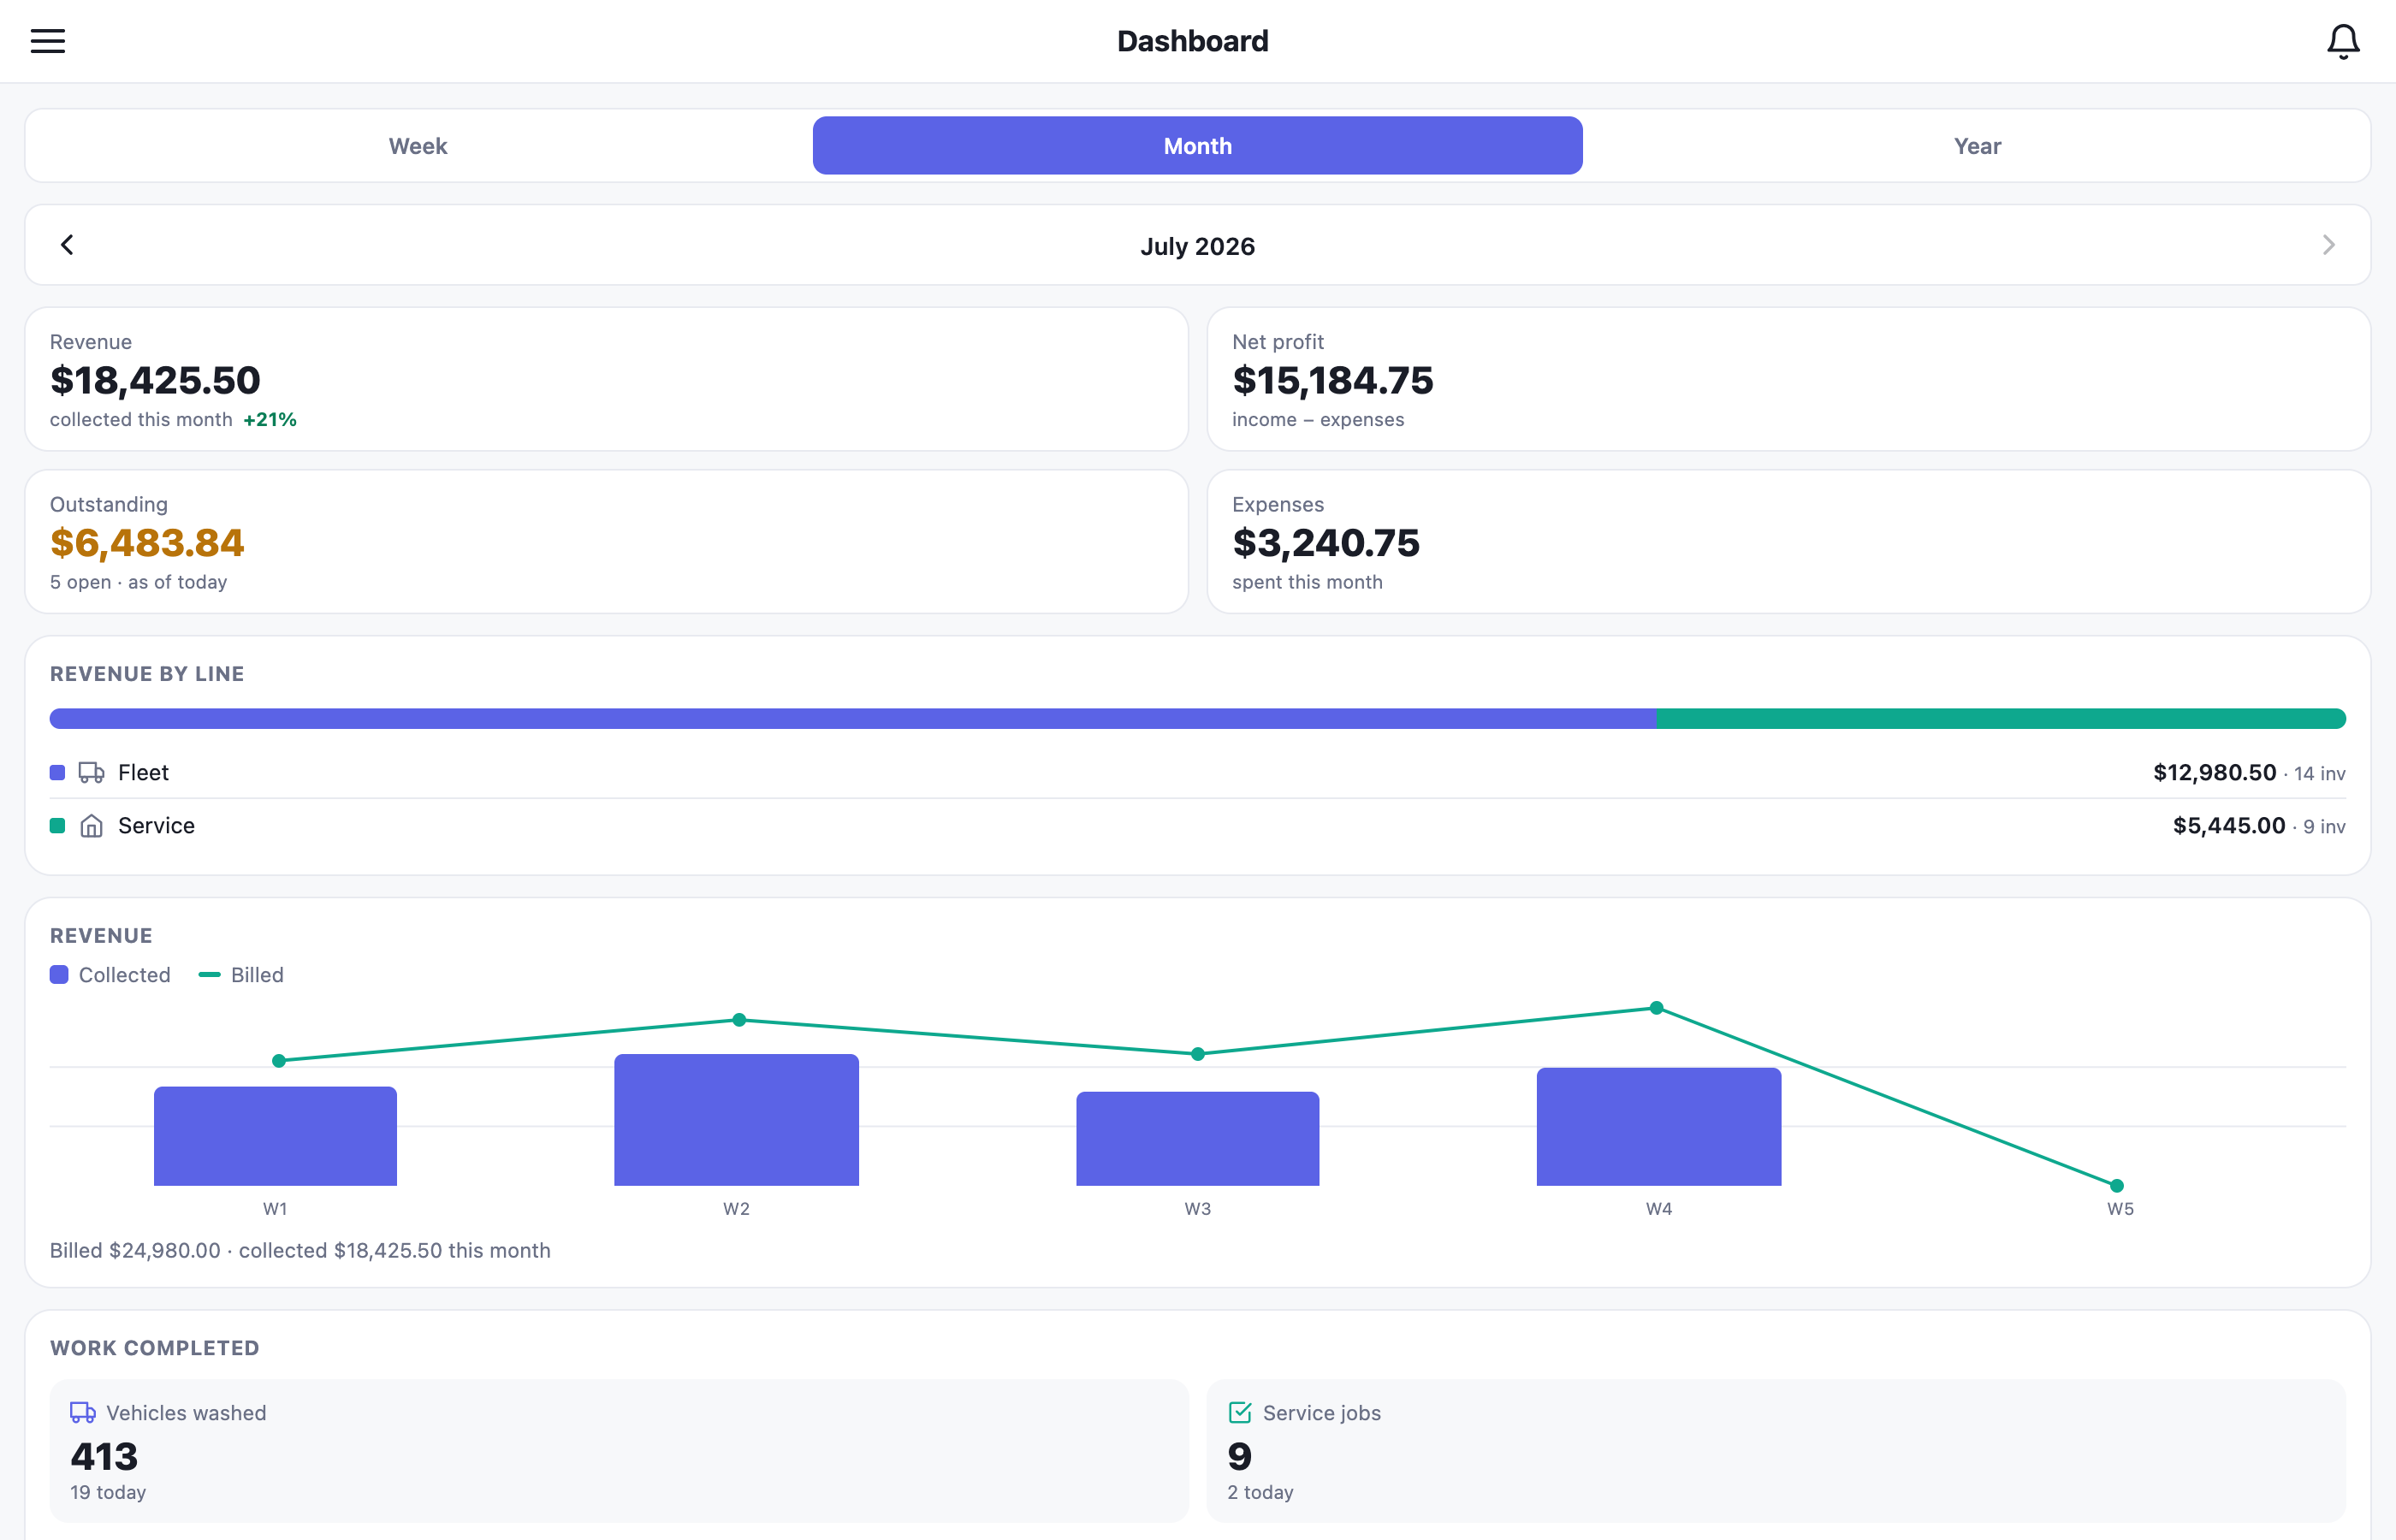Click the "19 today" text
2396x1540 pixels.
pos(108,1492)
